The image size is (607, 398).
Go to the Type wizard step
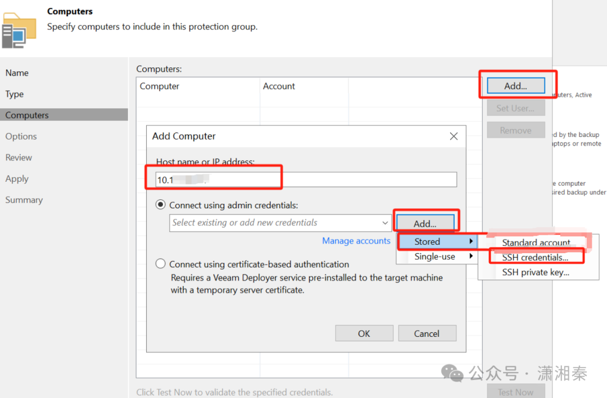[15, 94]
